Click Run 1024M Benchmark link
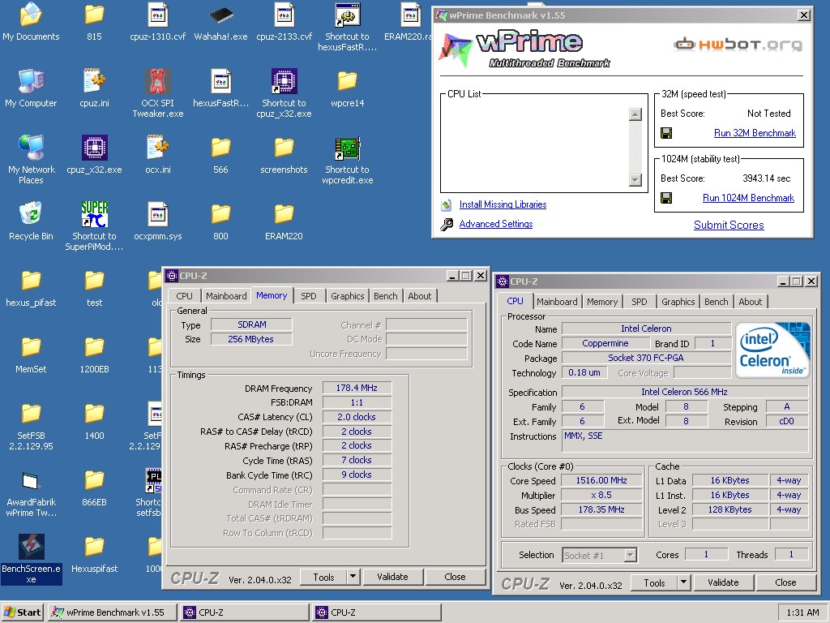This screenshot has height=623, width=830. pos(748,198)
